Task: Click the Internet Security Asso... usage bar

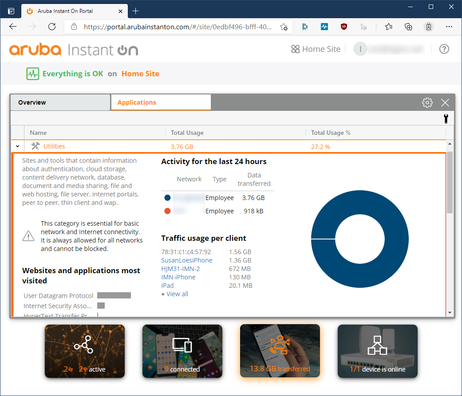Action: click(101, 306)
